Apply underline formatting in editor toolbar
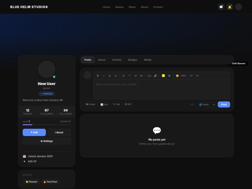 click(110, 76)
